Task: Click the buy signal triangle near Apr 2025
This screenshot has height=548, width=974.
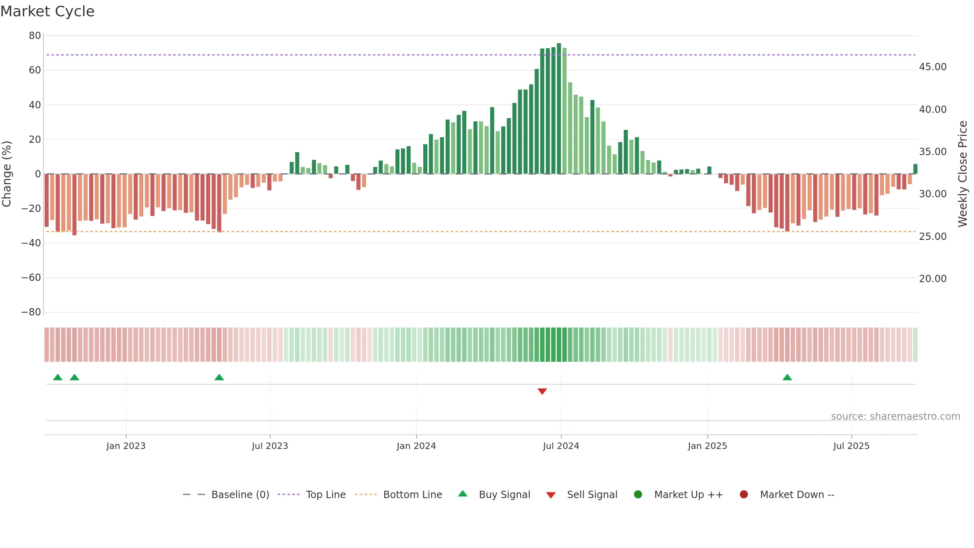Action: pos(787,377)
